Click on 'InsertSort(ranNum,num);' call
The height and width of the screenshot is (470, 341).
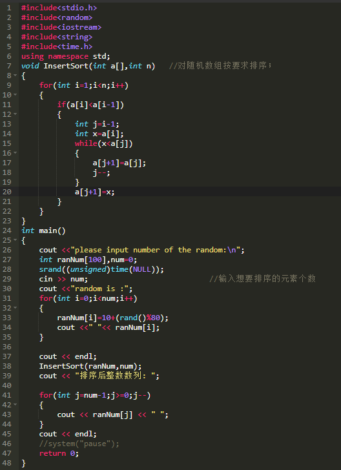[x=90, y=366]
